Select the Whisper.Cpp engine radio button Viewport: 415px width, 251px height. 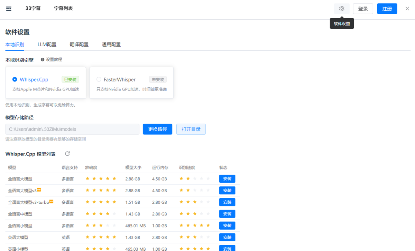pos(15,79)
